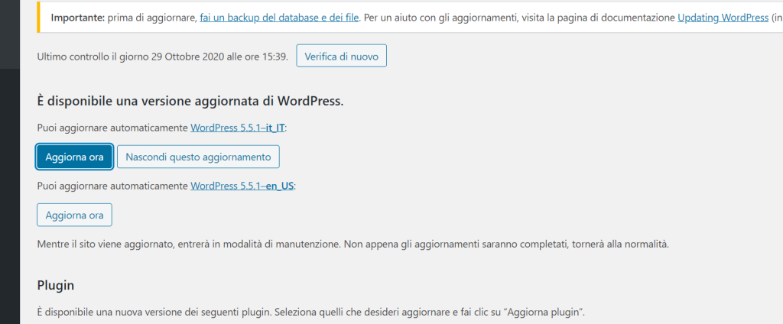Click the maintenance mode notice paragraph
Image resolution: width=783 pixels, height=324 pixels.
(x=353, y=245)
